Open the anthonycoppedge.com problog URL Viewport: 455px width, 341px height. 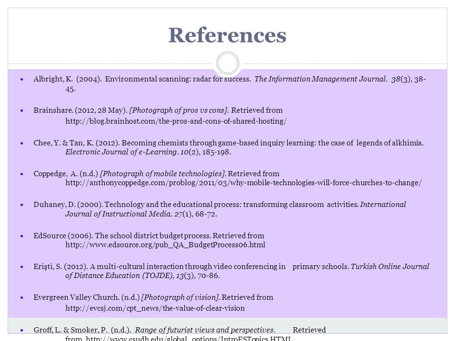[244, 183]
